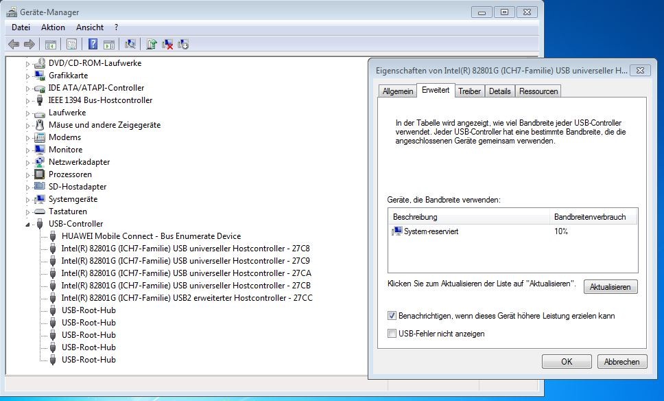
Task: Select the IEEE 1394 Bus-Hostcontroller icon
Action: pyautogui.click(x=40, y=100)
